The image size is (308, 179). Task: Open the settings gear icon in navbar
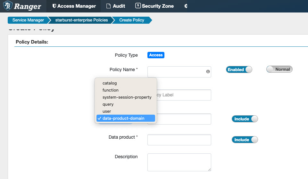(x=186, y=6)
